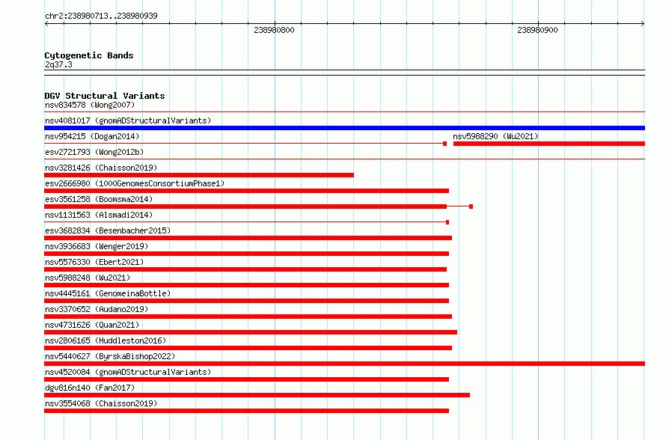The image size is (666, 440).
Task: Open esv2666980 (1000GenomesConsortiumPhase1) label
Action: (135, 183)
